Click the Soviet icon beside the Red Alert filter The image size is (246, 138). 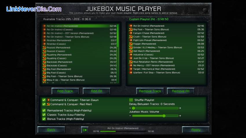click(48, 104)
